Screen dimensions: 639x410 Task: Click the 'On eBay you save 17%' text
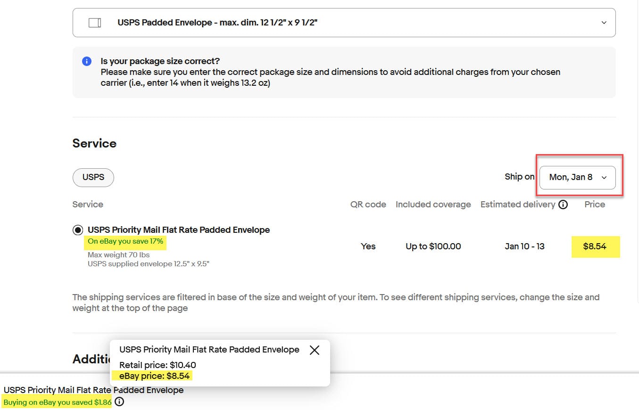coord(125,242)
